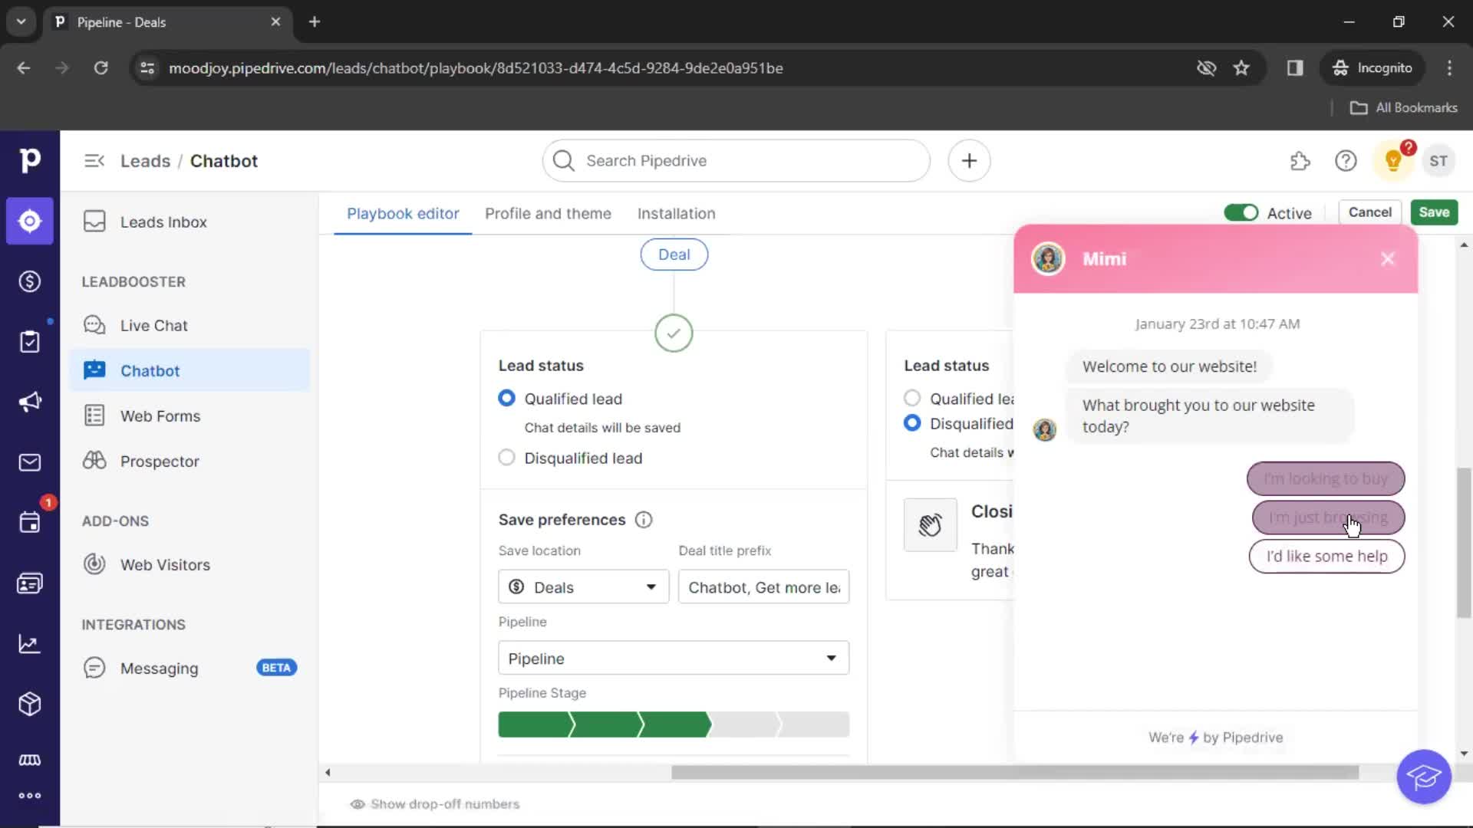Click the Save button
The image size is (1473, 828).
1433,212
